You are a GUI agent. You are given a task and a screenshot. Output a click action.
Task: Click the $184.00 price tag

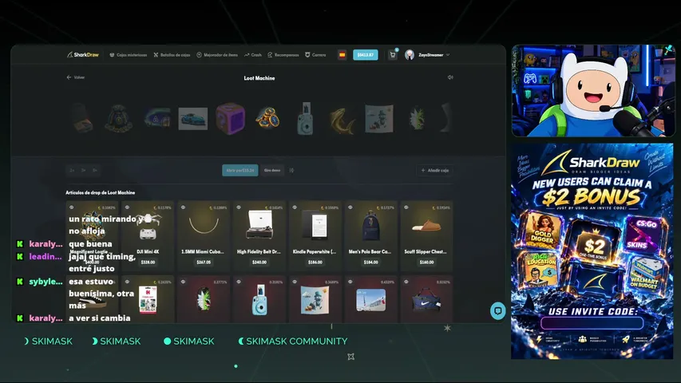coord(370,263)
